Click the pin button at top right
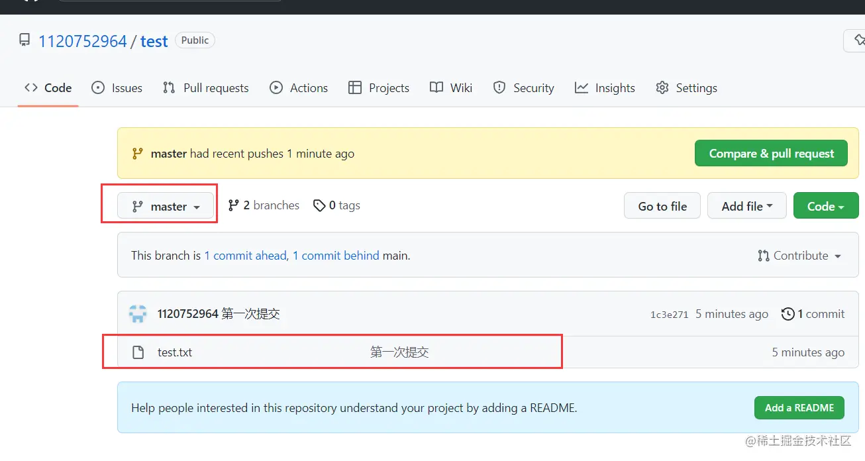Viewport: 865px width, 461px height. click(x=854, y=40)
